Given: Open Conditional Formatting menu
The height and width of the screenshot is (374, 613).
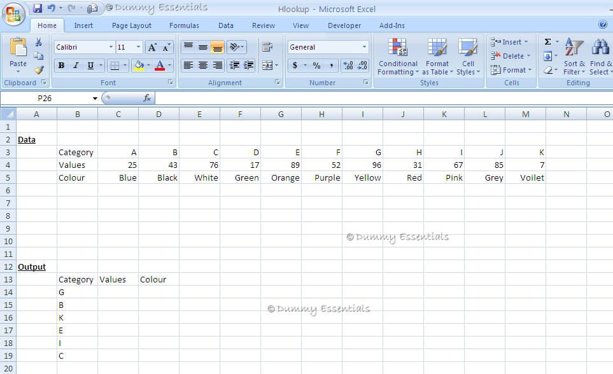Looking at the screenshot, I should click(x=398, y=57).
